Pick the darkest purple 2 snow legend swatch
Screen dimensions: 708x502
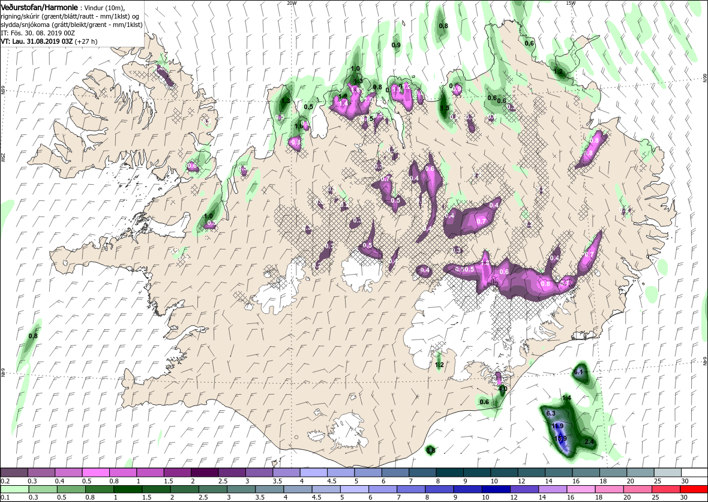pyautogui.click(x=205, y=472)
